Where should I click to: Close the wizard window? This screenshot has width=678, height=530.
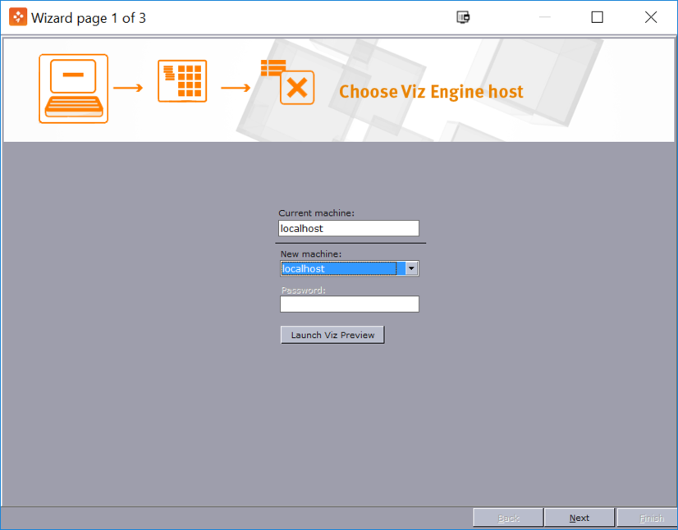pyautogui.click(x=651, y=17)
